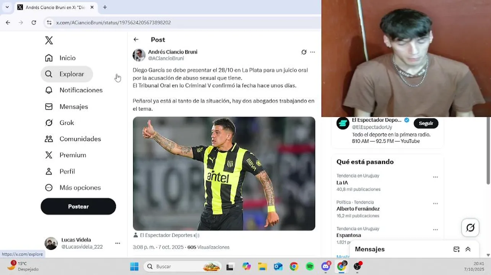Click the Premium X icon
Image resolution: width=491 pixels, height=275 pixels.
tap(49, 155)
